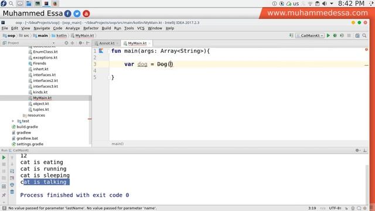Open the YouTube link in the banner
Screen dimensions: 375x211
pyautogui.click(x=86, y=13)
